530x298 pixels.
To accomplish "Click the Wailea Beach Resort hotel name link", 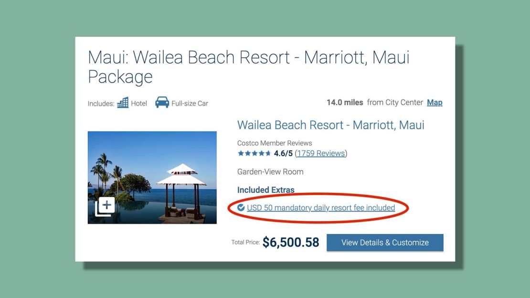I will tap(330, 125).
